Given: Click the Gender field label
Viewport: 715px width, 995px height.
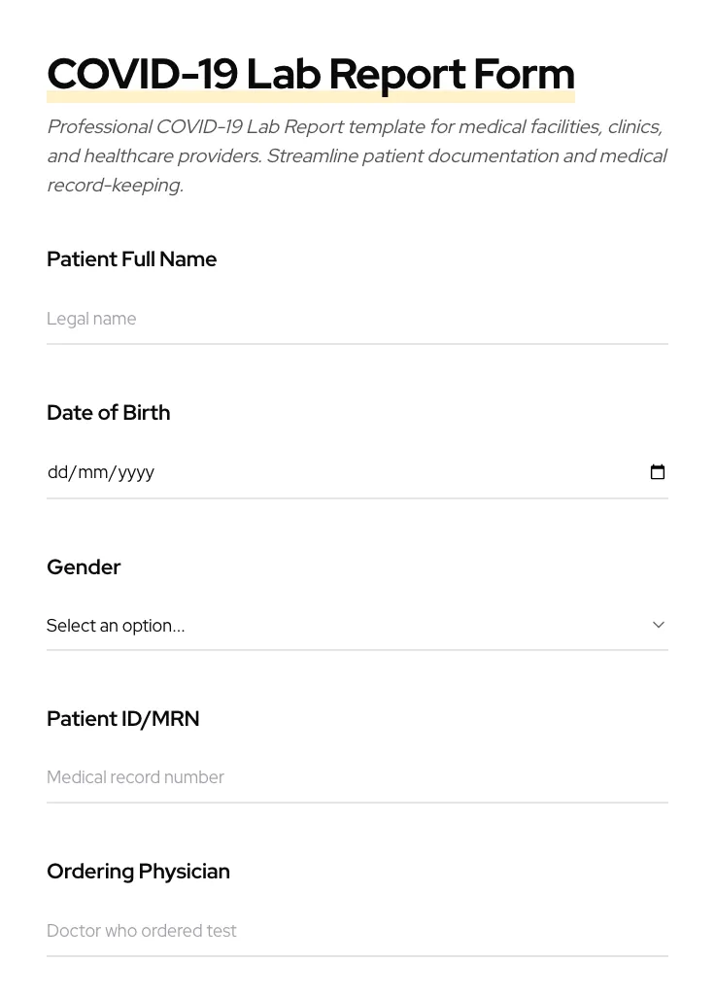Looking at the screenshot, I should 84,566.
